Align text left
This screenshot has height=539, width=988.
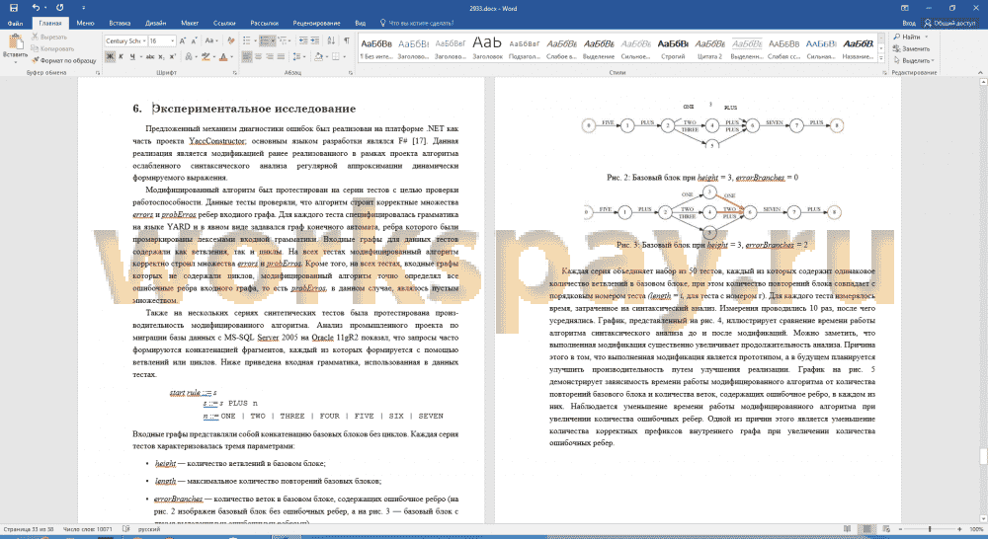coord(246,56)
